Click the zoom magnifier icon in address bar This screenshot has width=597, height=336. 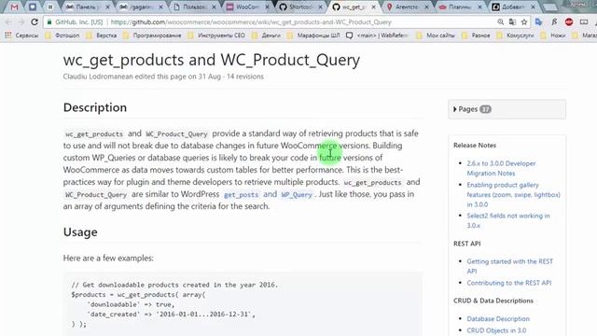pos(500,22)
